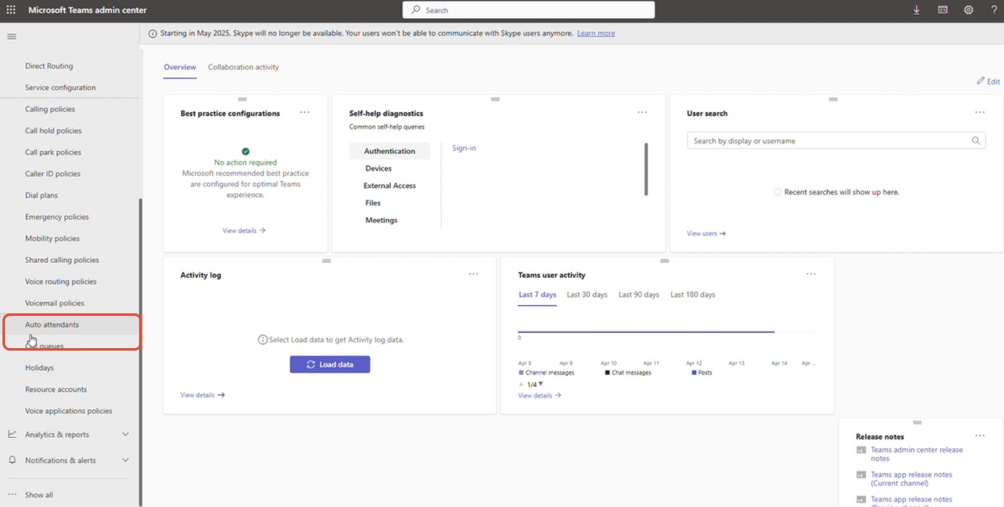The width and height of the screenshot is (1004, 507).
Task: Select Files diagnostics category
Action: coord(373,203)
